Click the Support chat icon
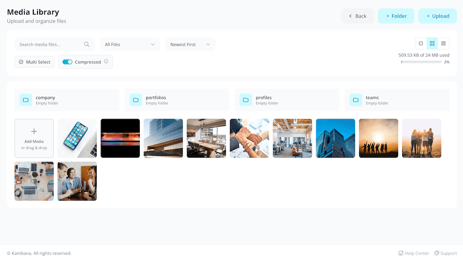Screen dimensions: 463x260 pyautogui.click(x=437, y=253)
